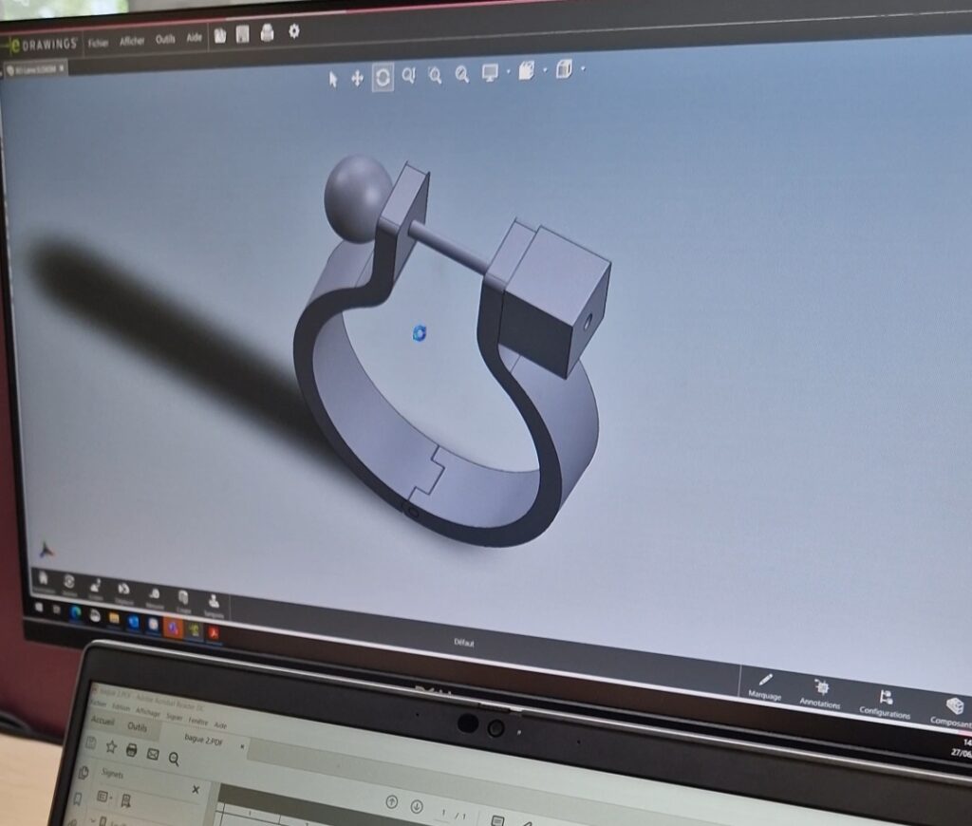Open the Outils tab in Acrobat Reader
Viewport: 972px width, 826px height.
137,726
